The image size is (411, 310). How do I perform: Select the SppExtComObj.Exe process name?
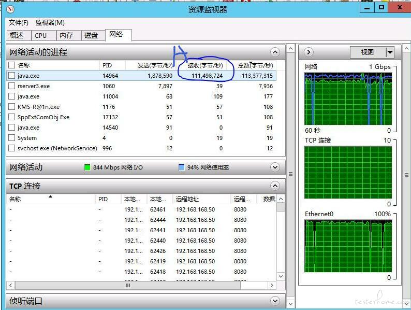(x=43, y=117)
